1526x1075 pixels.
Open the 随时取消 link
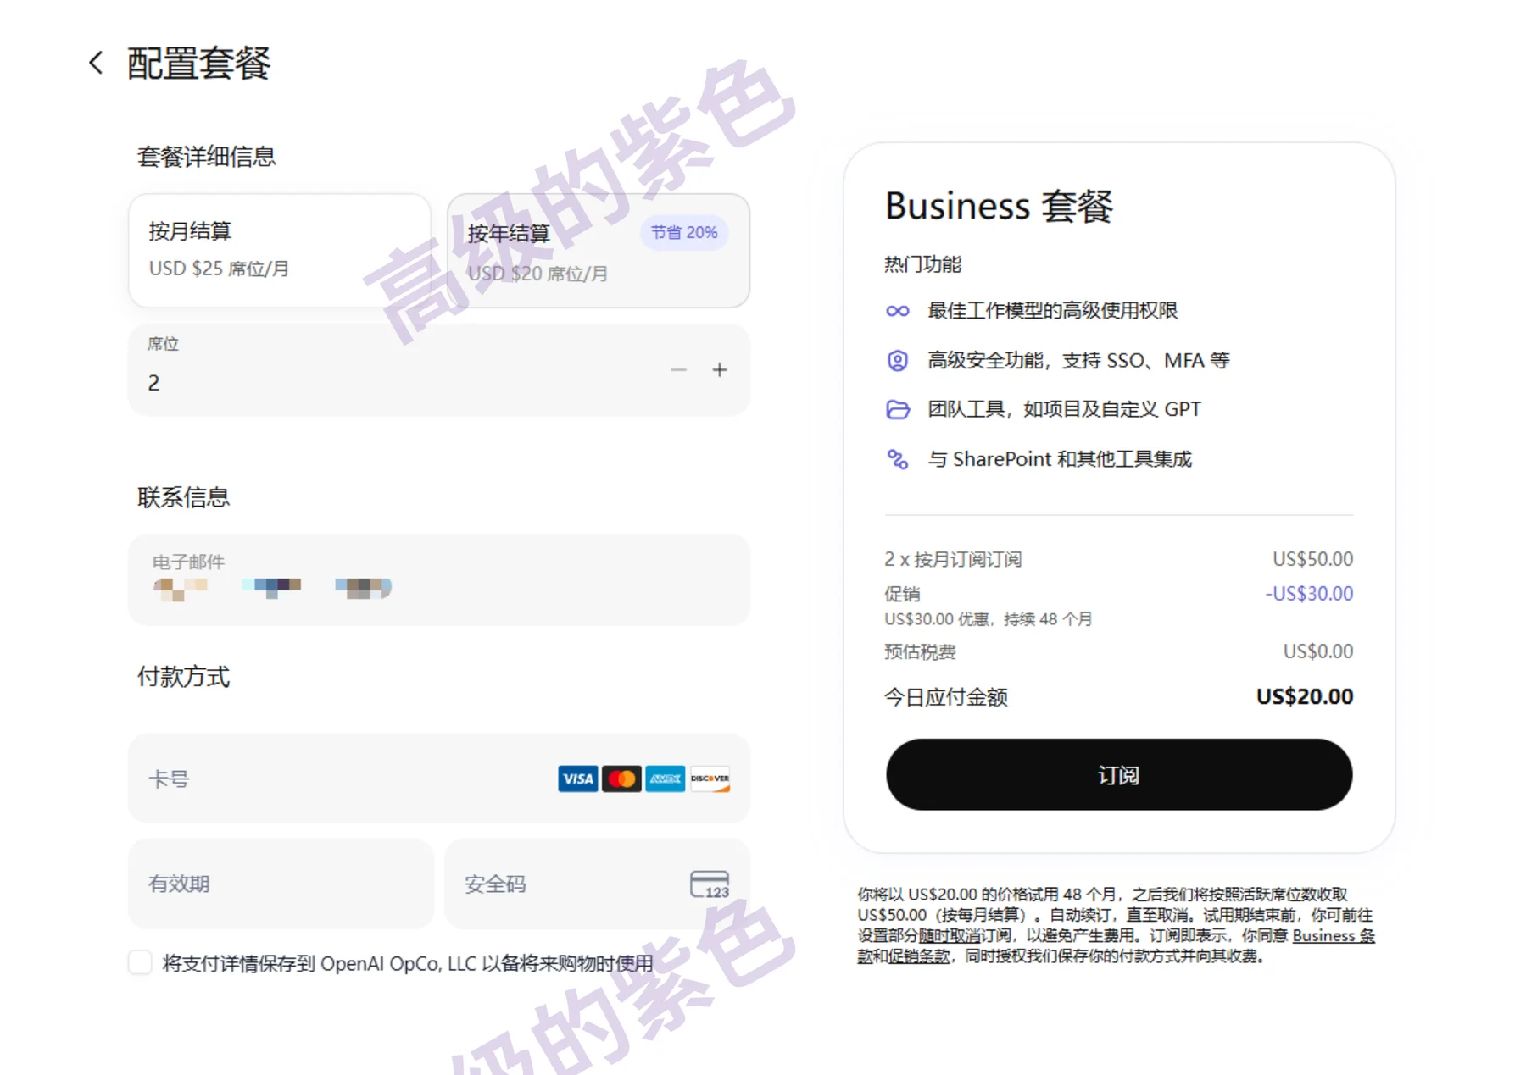(950, 935)
